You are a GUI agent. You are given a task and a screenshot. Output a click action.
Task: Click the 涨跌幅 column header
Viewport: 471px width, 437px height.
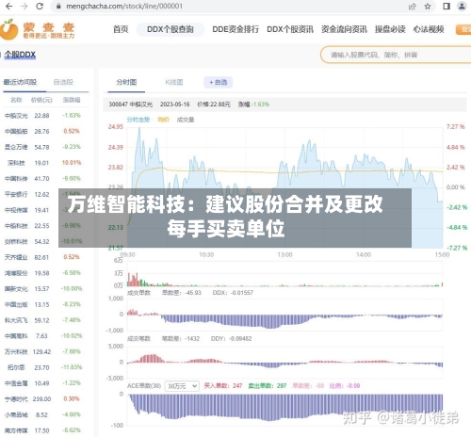(72, 100)
